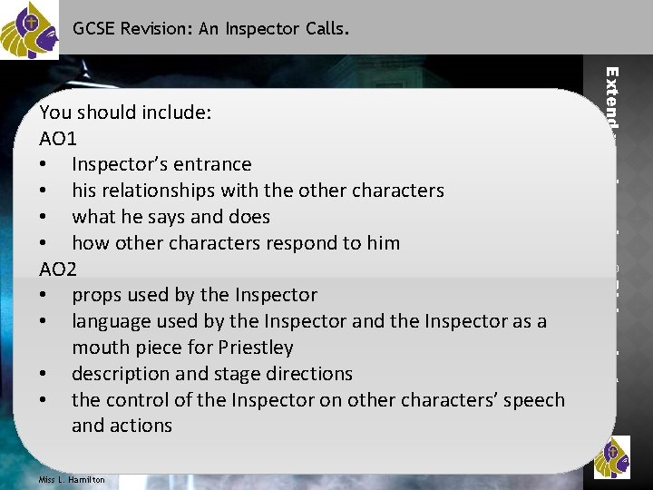The width and height of the screenshot is (653, 490).
Task: Select the 'what he says and does' bullet
Action: (171, 217)
